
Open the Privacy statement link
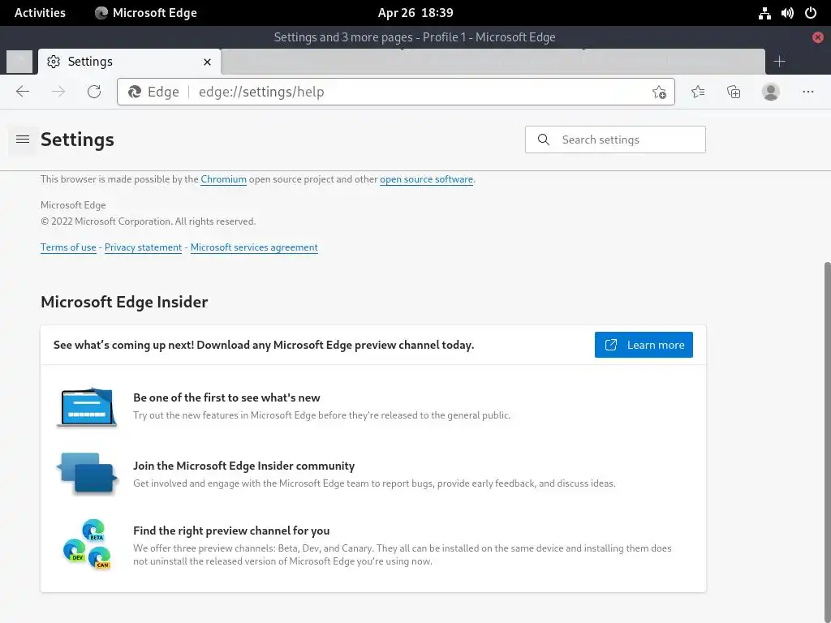pos(143,247)
